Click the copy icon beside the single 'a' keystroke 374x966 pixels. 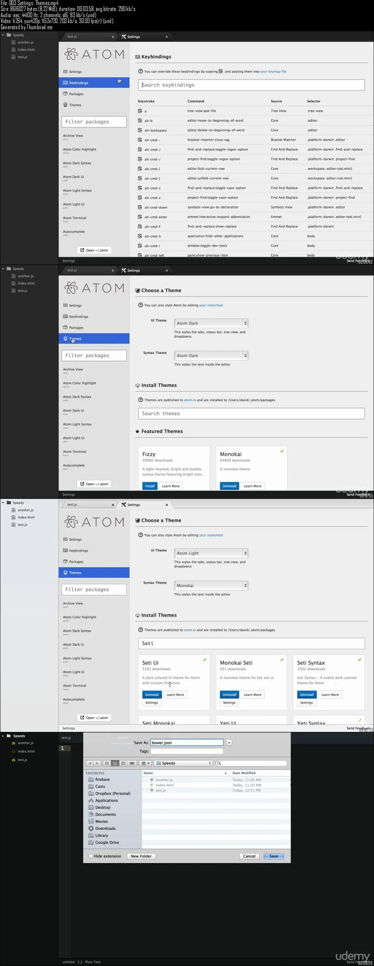click(140, 110)
